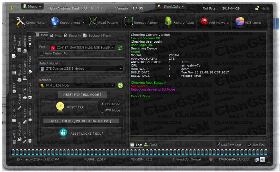The image size is (280, 172).
Task: Select the Lenovo vertical tab
Action: (x=30, y=91)
